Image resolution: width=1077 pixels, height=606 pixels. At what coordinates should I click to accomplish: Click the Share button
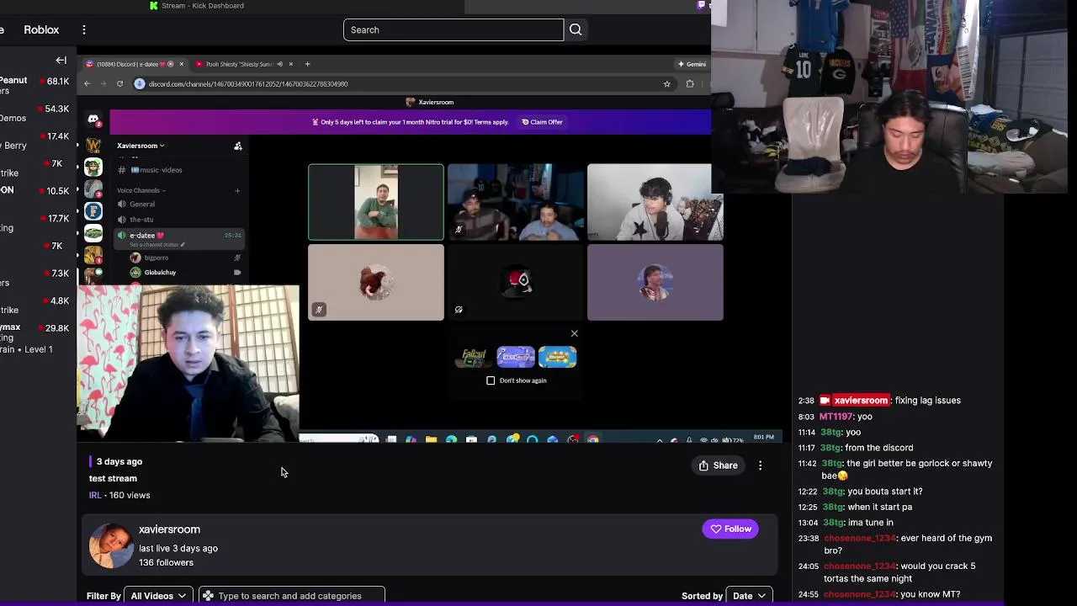pos(718,465)
